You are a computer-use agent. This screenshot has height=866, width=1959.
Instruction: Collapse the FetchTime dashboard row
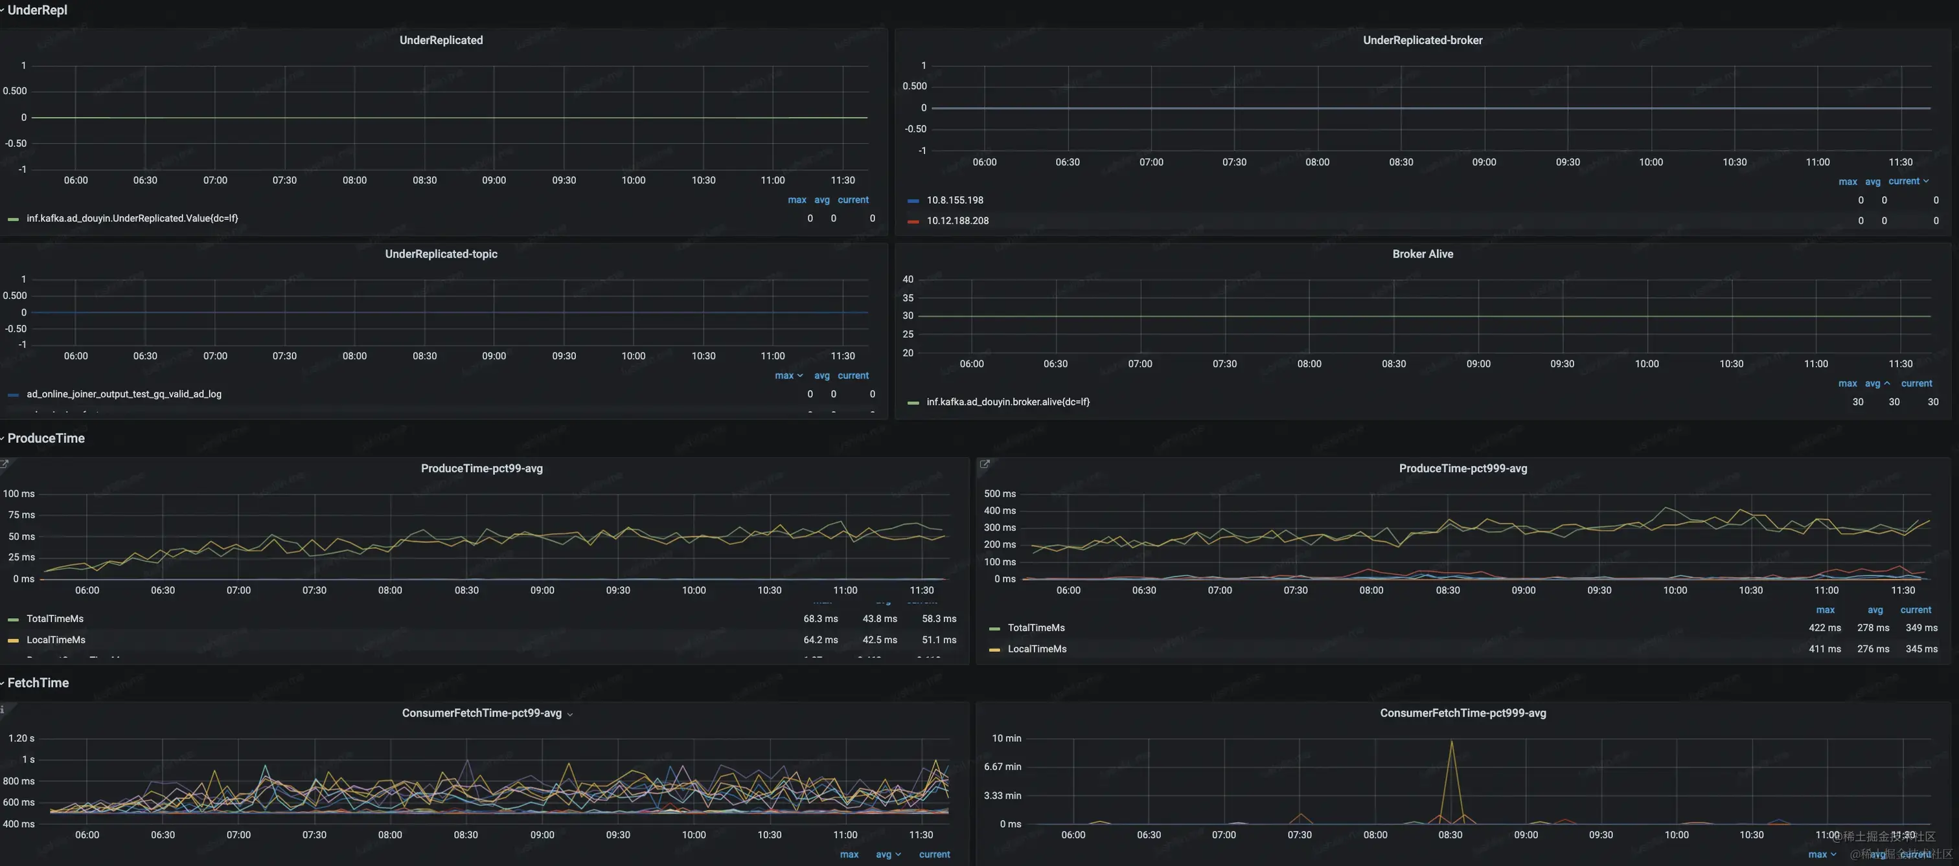point(38,683)
